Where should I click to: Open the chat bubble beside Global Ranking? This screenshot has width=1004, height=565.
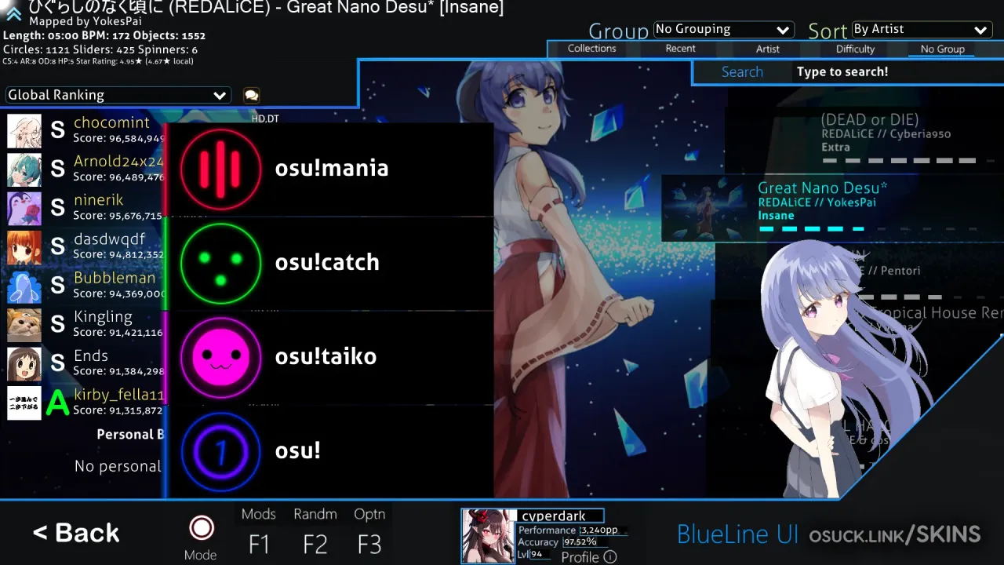coord(251,95)
